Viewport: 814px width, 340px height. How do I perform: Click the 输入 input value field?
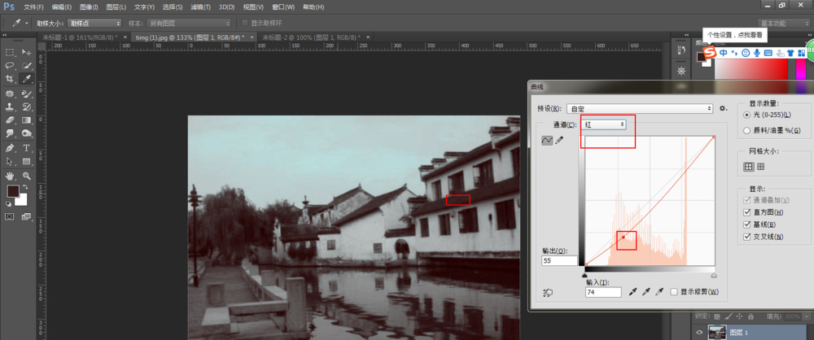click(602, 291)
